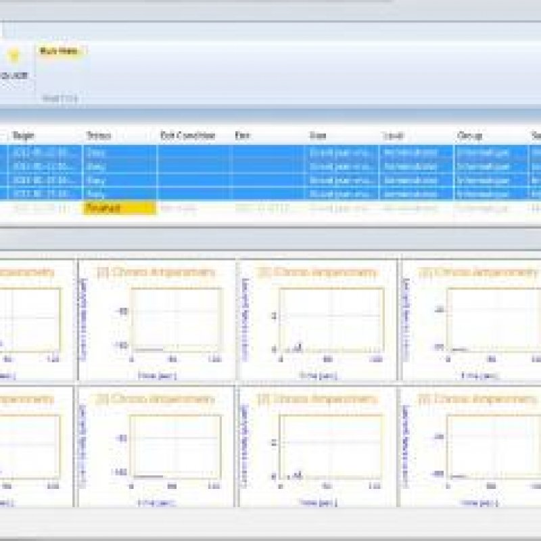Open the rightmost bottom-row Chrono Amperometry chart
Viewport: 541px width, 541px height.
(x=471, y=446)
